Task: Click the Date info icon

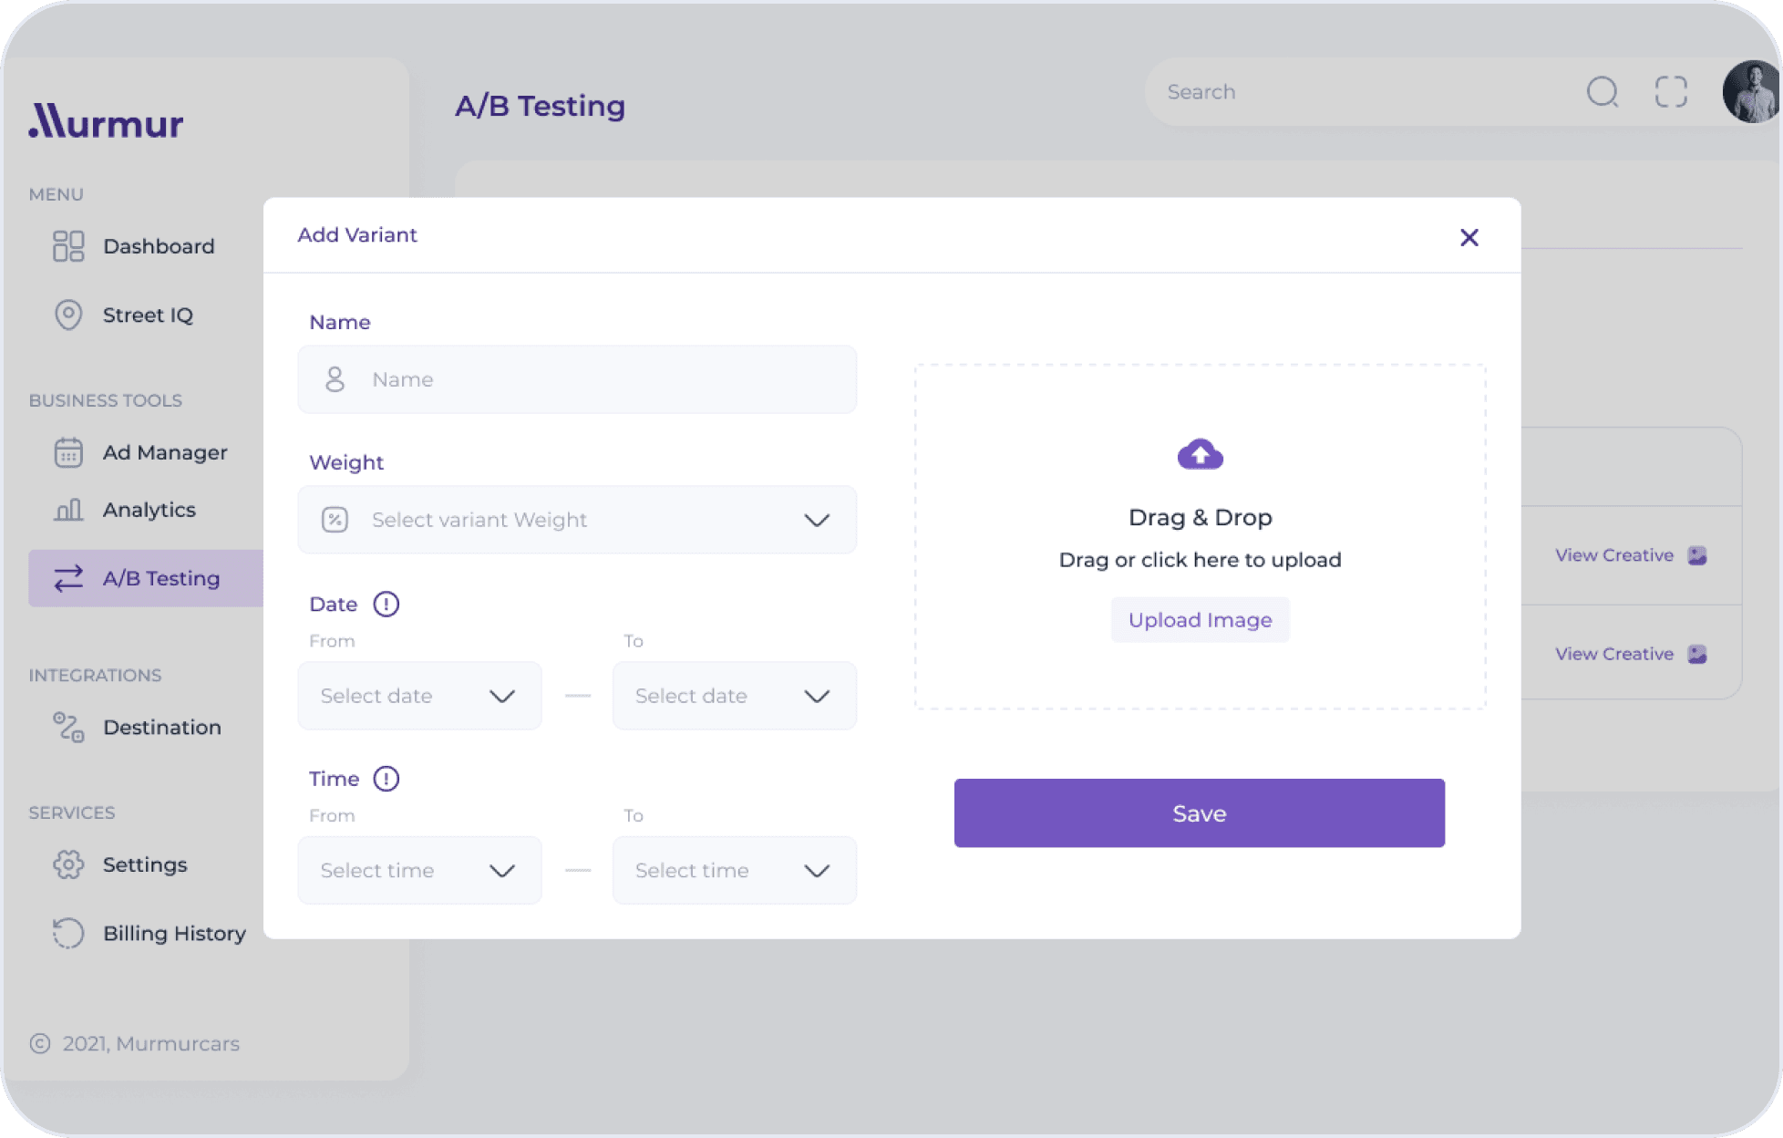Action: [386, 605]
